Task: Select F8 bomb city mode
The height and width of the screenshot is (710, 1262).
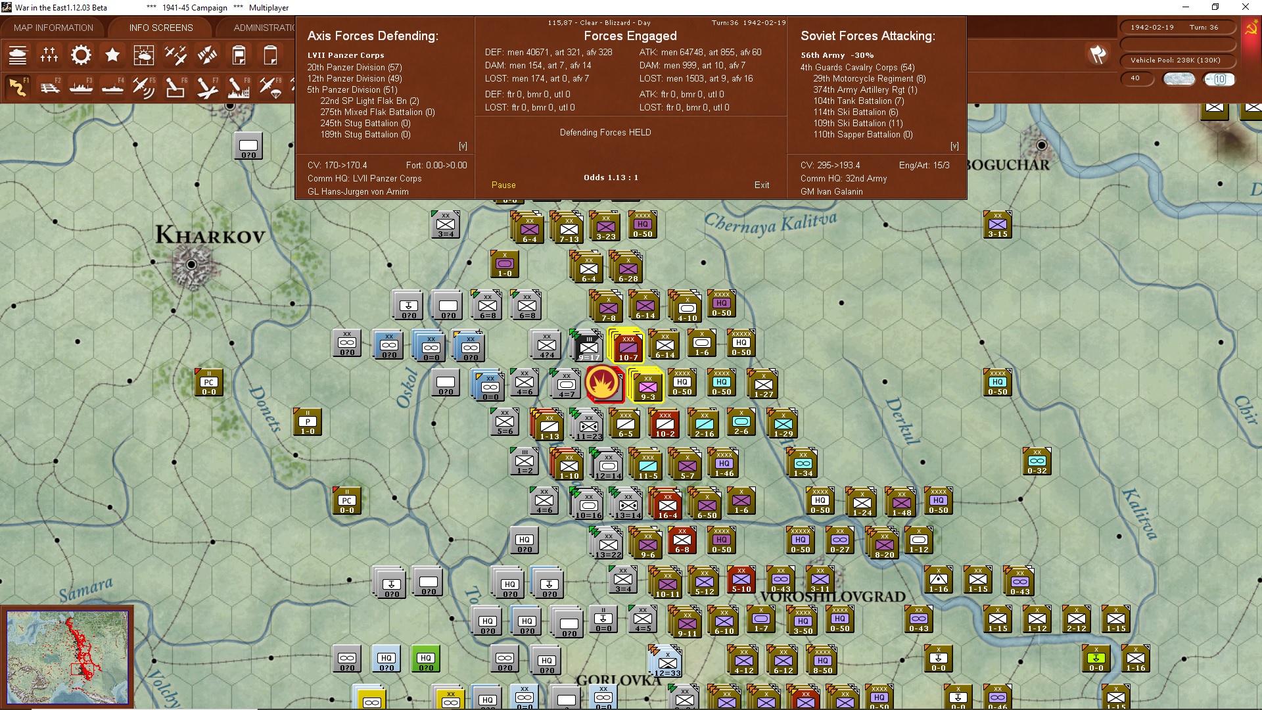Action: tap(239, 87)
